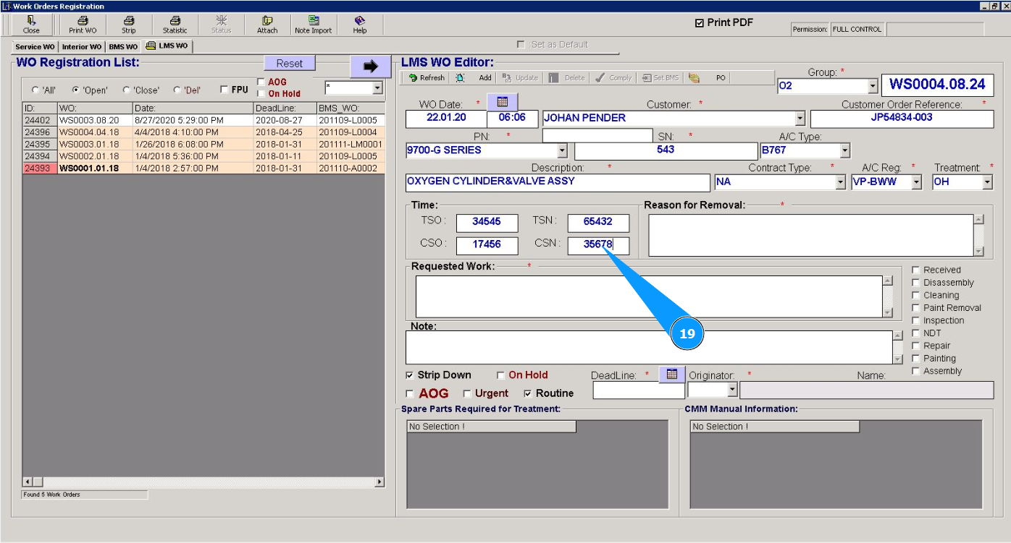The image size is (1011, 543).
Task: Refresh the LMS WO Editor
Action: pos(427,78)
